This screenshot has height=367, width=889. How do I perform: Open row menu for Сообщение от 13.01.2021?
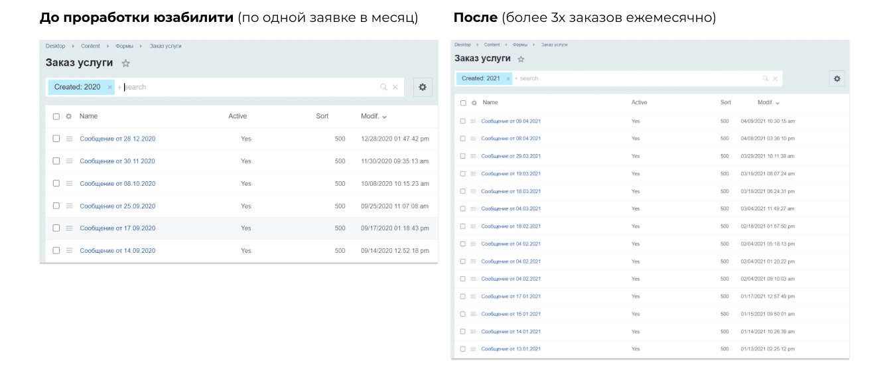click(474, 349)
